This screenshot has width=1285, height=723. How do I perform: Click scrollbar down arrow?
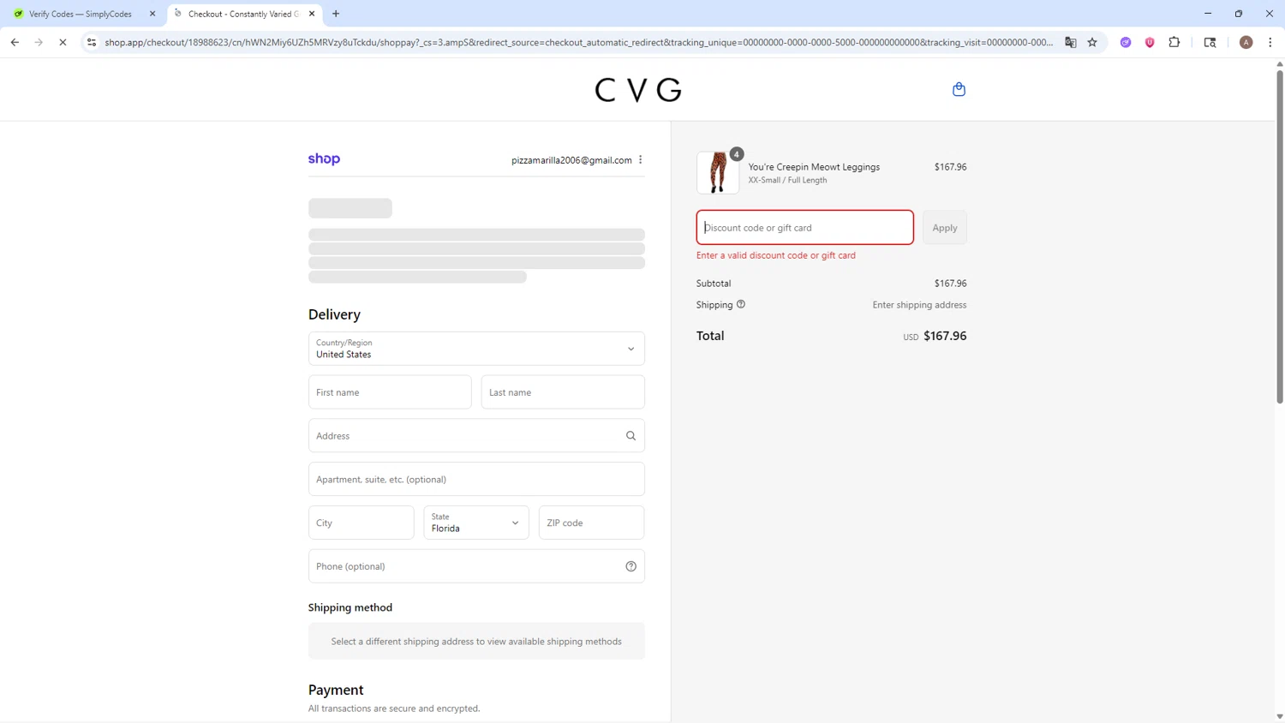click(1280, 717)
